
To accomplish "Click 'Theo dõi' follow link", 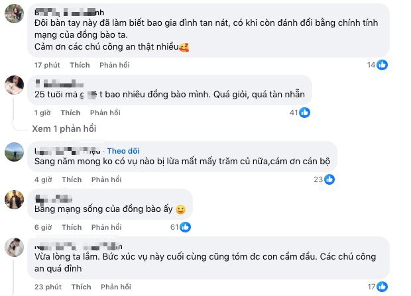I will pyautogui.click(x=121, y=150).
